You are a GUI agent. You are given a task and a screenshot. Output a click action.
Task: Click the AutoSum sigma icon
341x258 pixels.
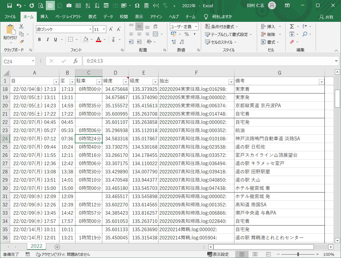click(x=292, y=26)
